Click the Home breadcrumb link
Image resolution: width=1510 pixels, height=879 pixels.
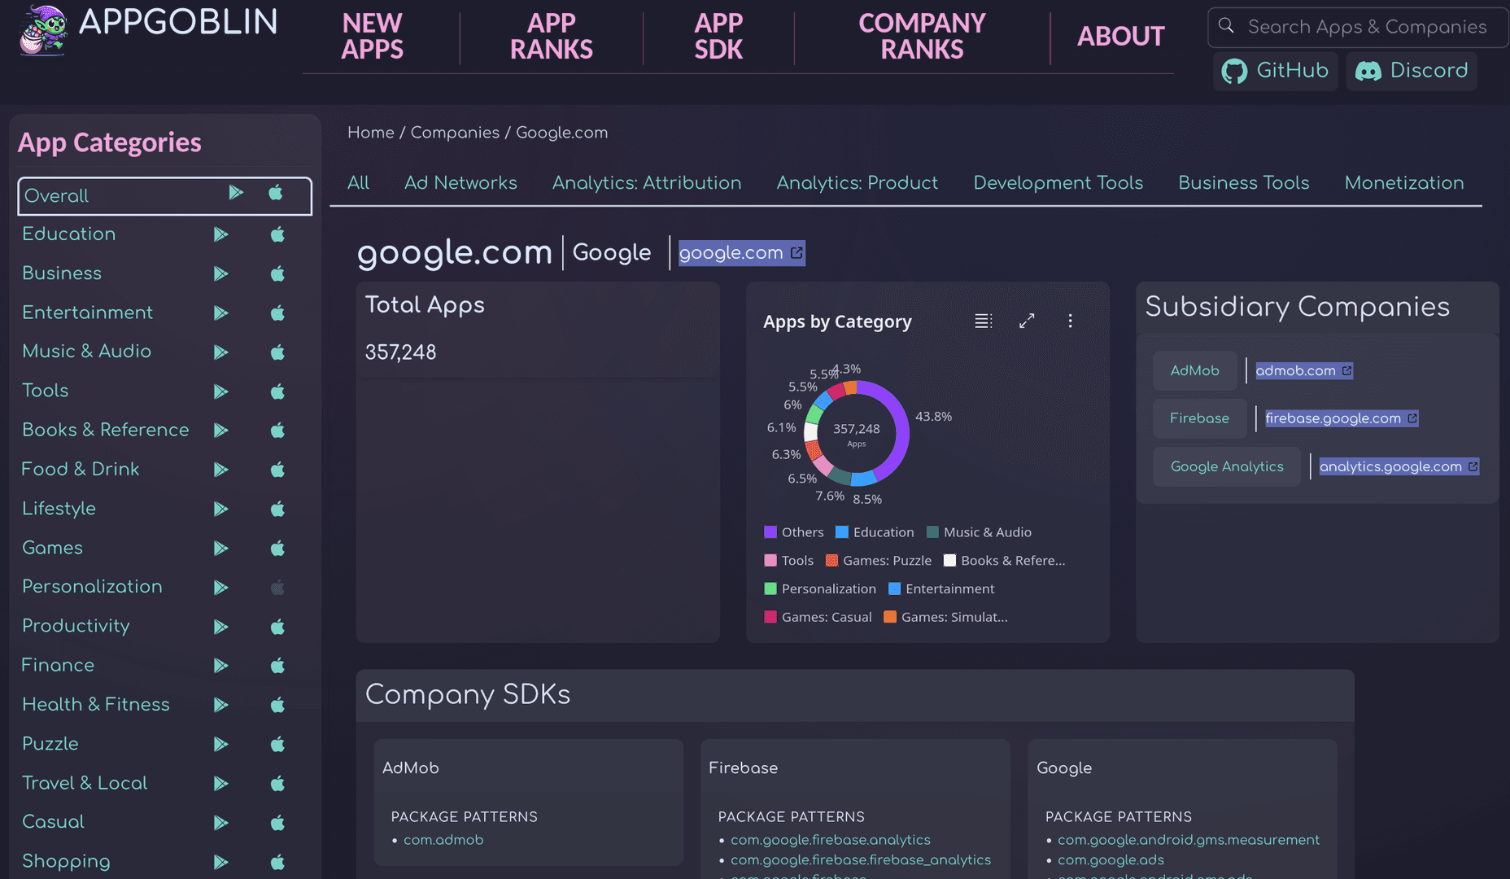coord(371,133)
